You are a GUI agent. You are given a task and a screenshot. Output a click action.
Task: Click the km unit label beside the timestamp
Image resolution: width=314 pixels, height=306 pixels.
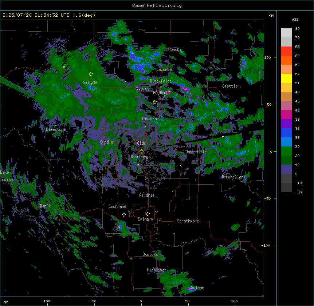click(271, 15)
